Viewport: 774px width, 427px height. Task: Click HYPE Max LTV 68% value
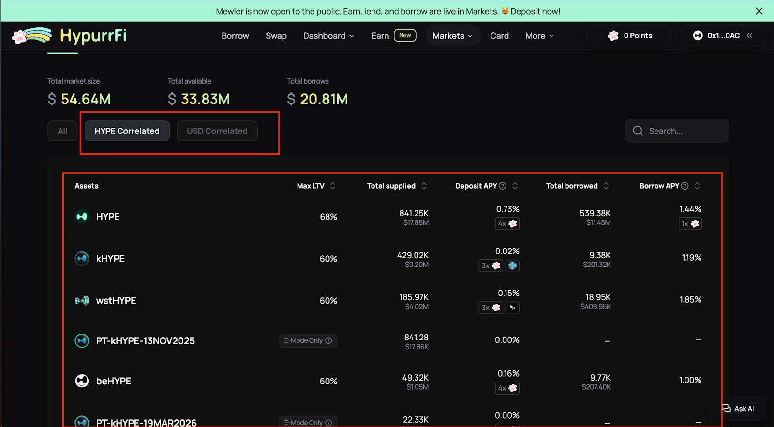[x=328, y=217]
